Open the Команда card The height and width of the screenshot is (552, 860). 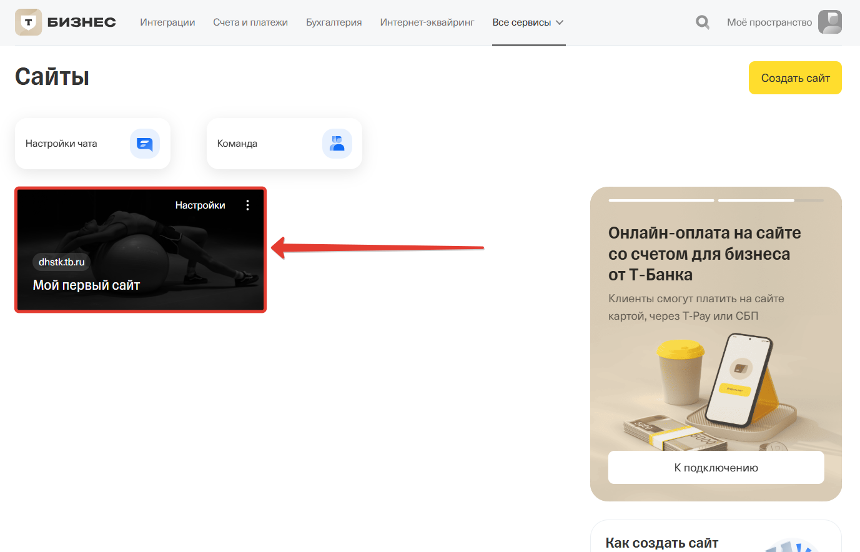pos(284,144)
